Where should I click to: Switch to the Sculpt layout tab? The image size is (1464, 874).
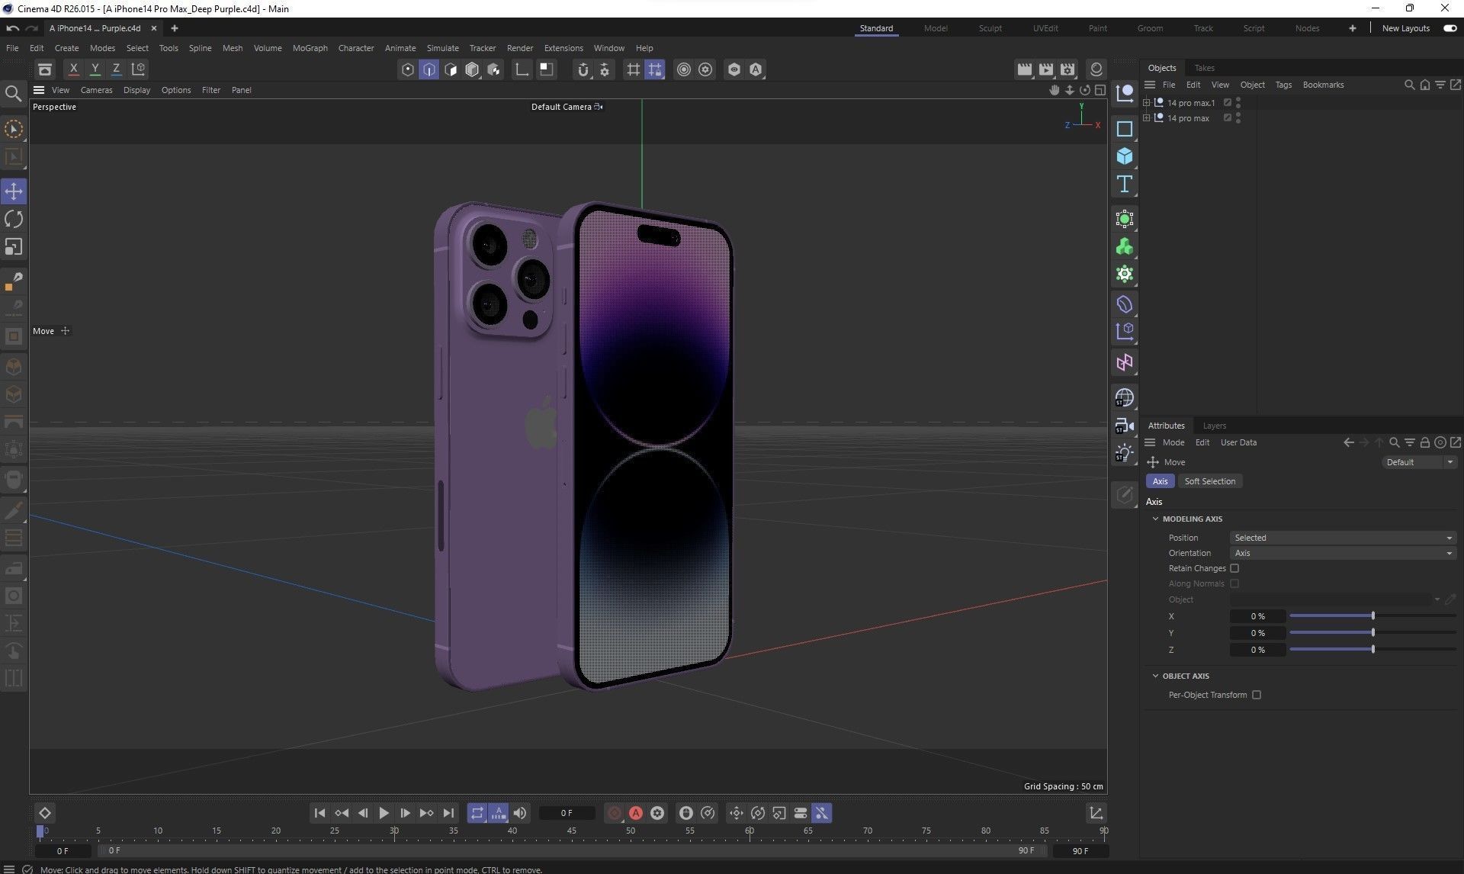tap(990, 28)
